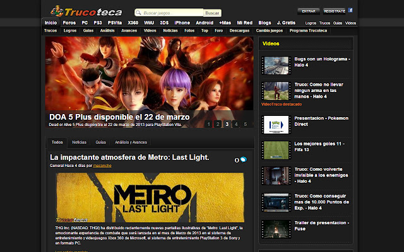Select the PS3 platform menu item
This screenshot has height=252, width=404.
(x=98, y=23)
